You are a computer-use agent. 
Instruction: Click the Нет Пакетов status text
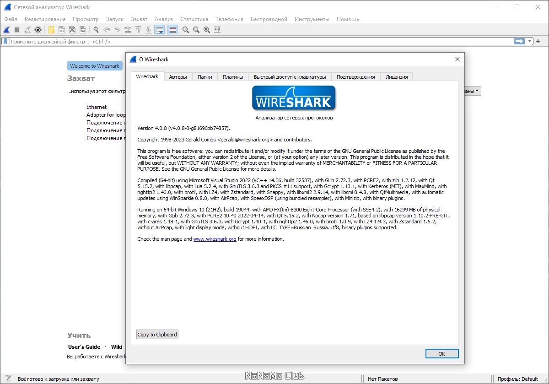[x=383, y=379]
